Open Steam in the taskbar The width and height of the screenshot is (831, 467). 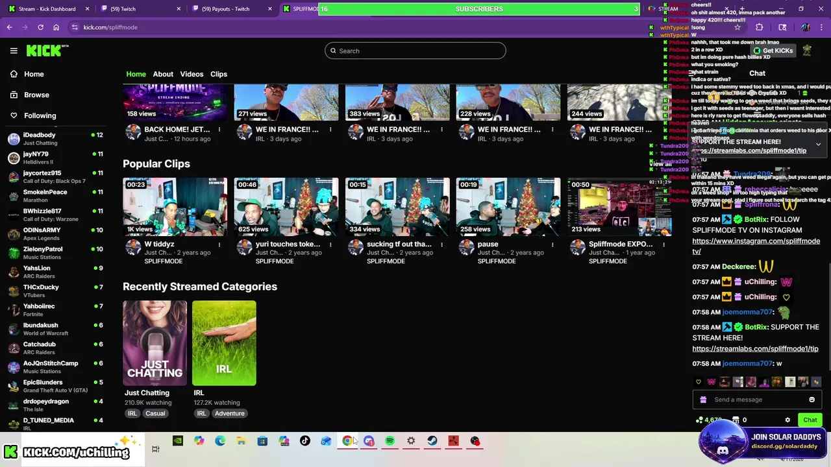pyautogui.click(x=432, y=441)
